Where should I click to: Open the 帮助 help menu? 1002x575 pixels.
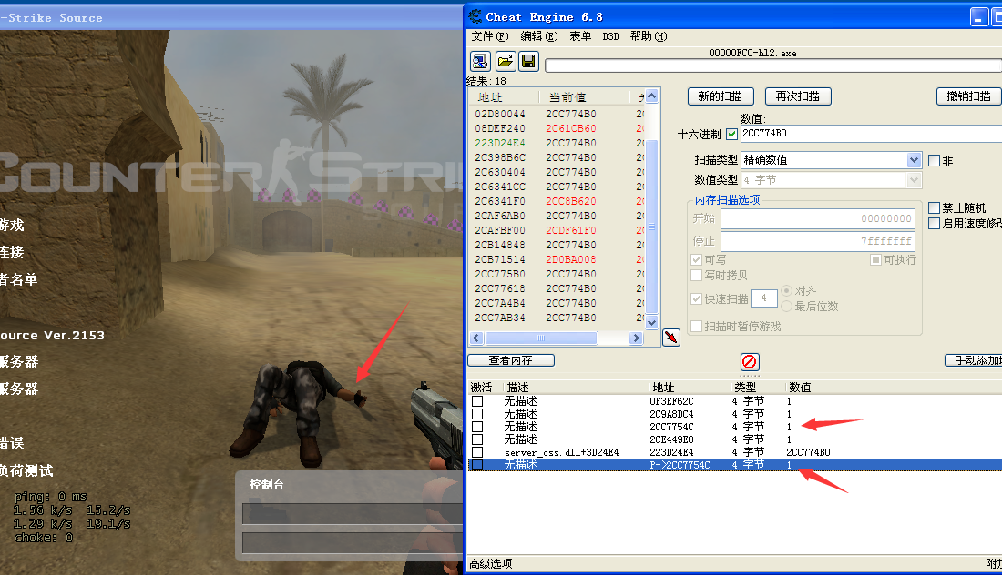click(x=649, y=36)
